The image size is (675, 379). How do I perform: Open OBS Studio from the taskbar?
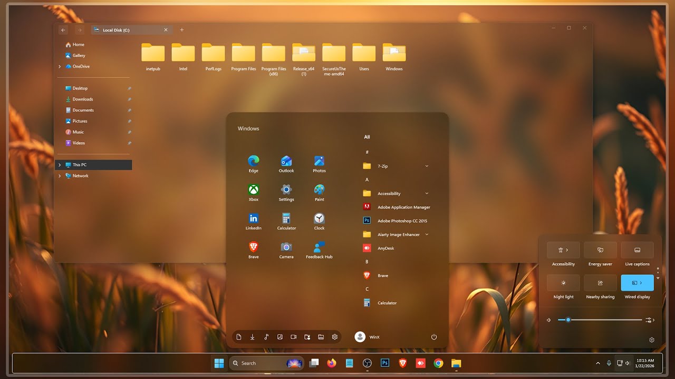tap(368, 363)
